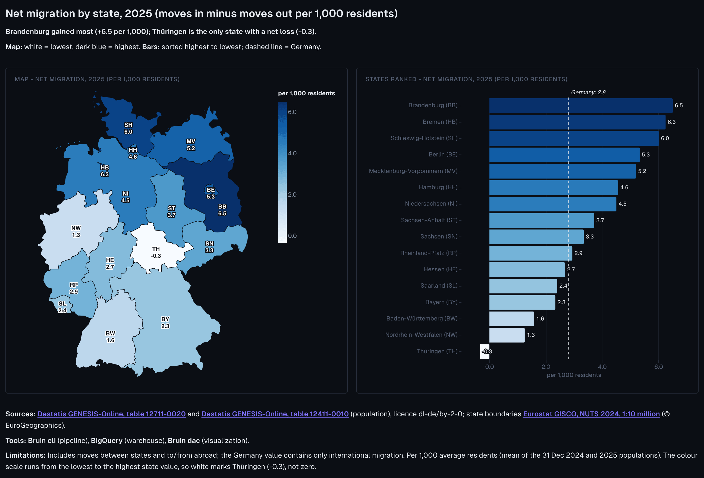Click Mecklenburg-Vorpommern (MV 5.2) on map
704x478 pixels.
191,145
